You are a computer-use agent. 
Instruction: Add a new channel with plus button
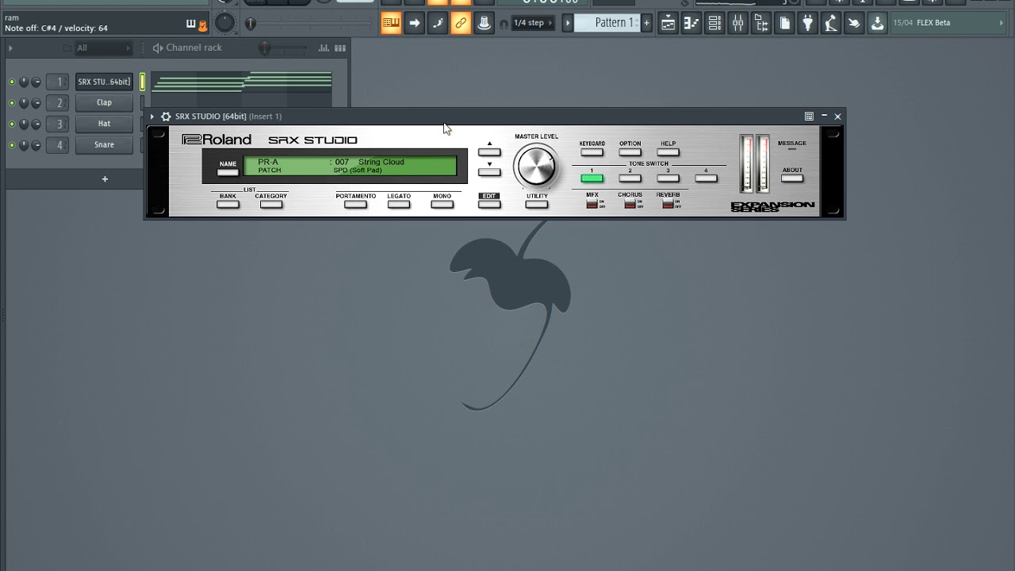tap(104, 179)
